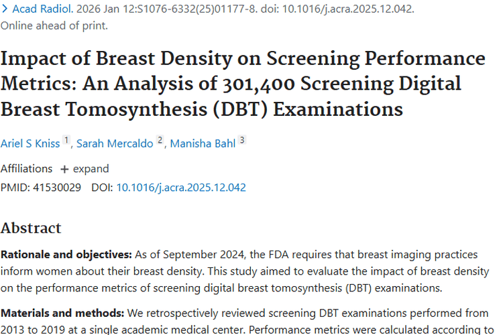This screenshot has width=503, height=335.
Task: Click affiliation superscript 2 after Mercaldo
Action: coord(160,141)
